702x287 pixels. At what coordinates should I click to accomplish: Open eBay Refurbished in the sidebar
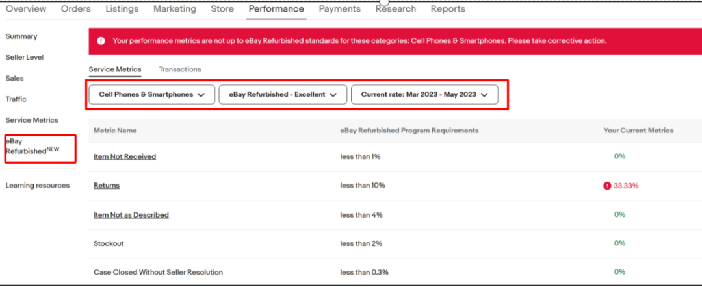26,146
